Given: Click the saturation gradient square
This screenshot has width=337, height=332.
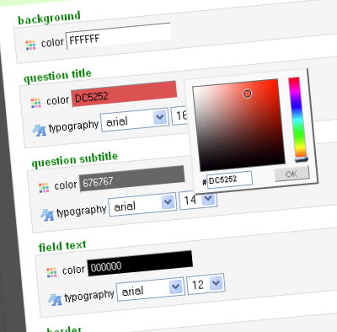Looking at the screenshot, I should pyautogui.click(x=238, y=125).
